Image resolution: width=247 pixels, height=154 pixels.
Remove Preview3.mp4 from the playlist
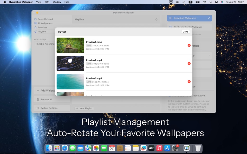[189, 82]
